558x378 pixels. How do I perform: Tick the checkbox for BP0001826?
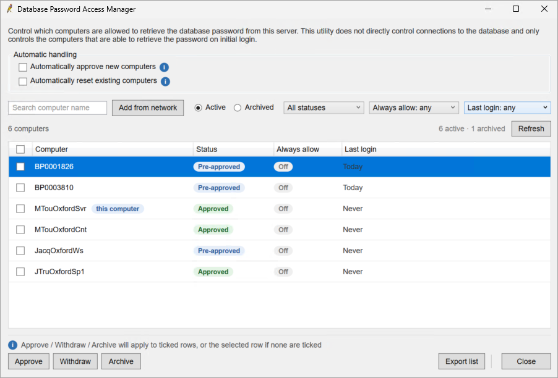[20, 167]
